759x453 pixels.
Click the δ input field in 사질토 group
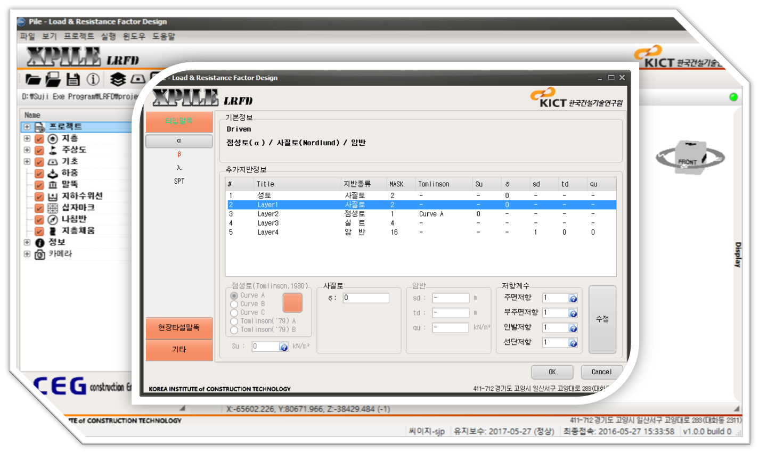[366, 298]
